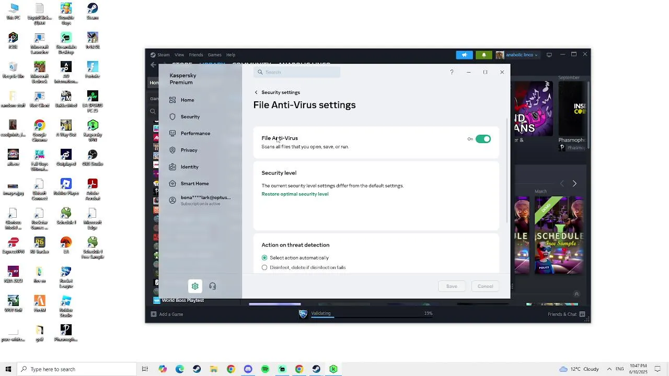Open Kaspersky settings gear icon
Image resolution: width=669 pixels, height=376 pixels.
(x=195, y=286)
